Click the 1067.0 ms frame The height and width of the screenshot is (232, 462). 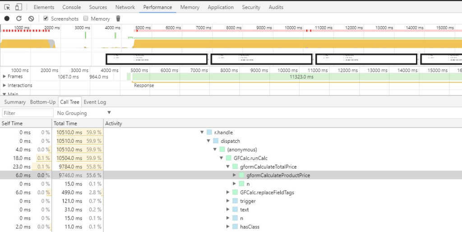(68, 77)
